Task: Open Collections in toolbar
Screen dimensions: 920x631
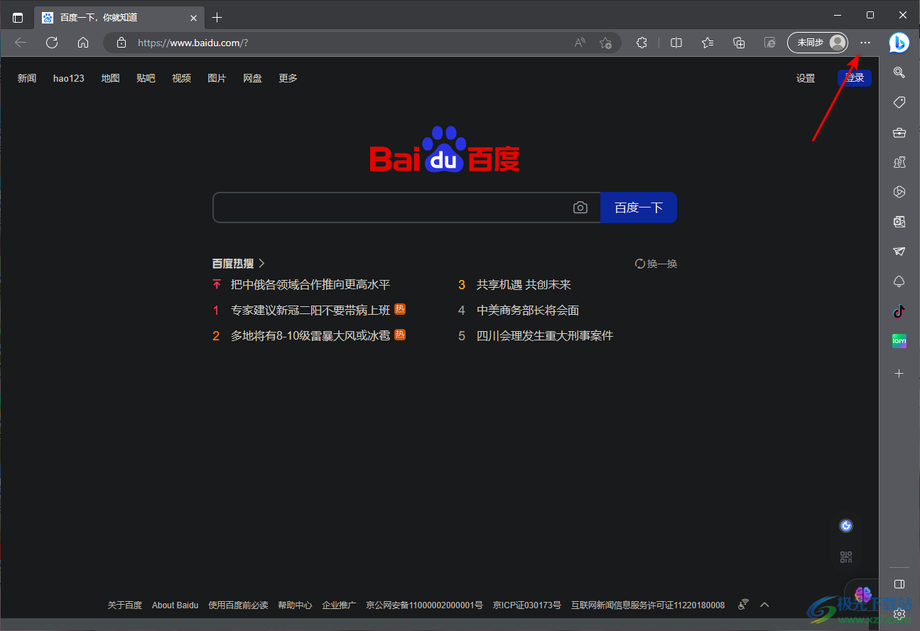Action: [x=739, y=43]
